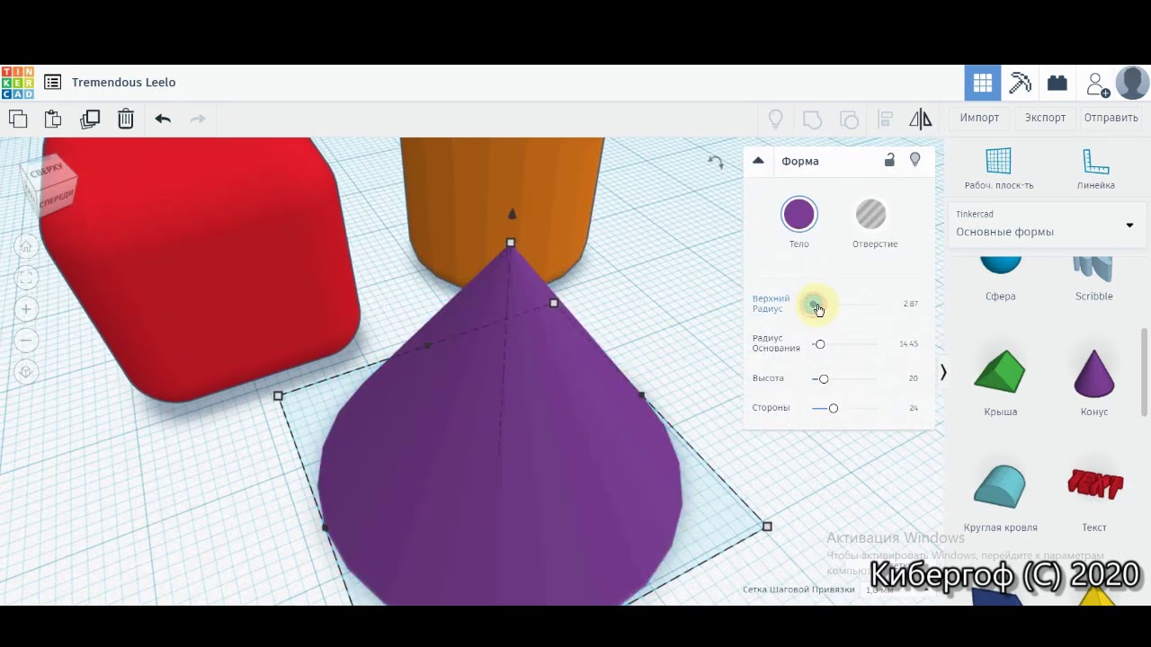Toggle show all with the lightbulb icon

coord(775,119)
